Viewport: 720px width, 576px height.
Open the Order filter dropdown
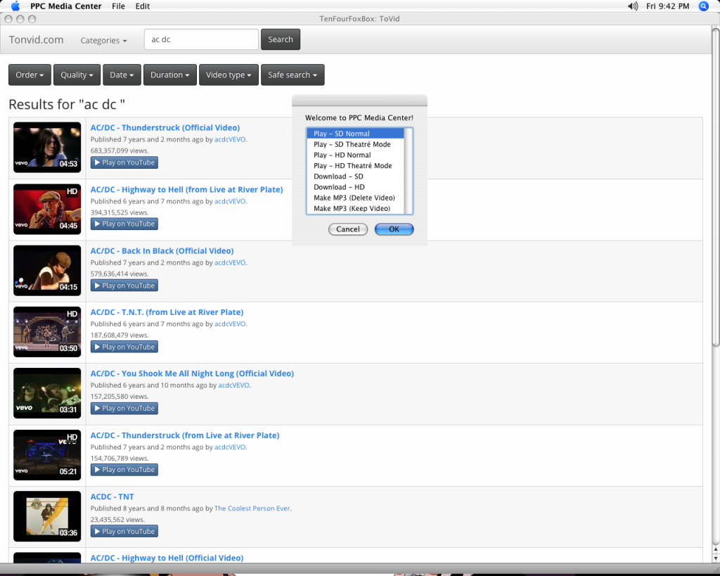30,75
